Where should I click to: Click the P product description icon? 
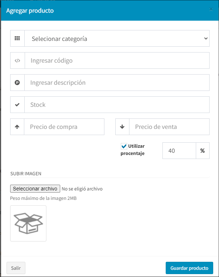[x=17, y=83]
